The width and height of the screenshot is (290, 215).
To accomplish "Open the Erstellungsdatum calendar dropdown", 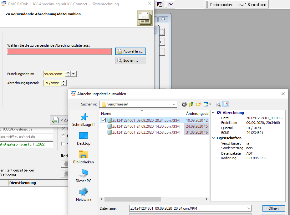I will [x=74, y=74].
